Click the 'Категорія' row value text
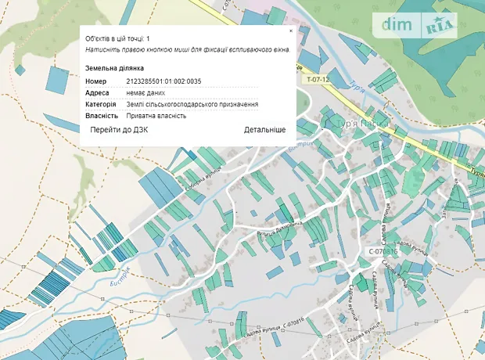Screen dimensions: 485x360 click(192, 104)
